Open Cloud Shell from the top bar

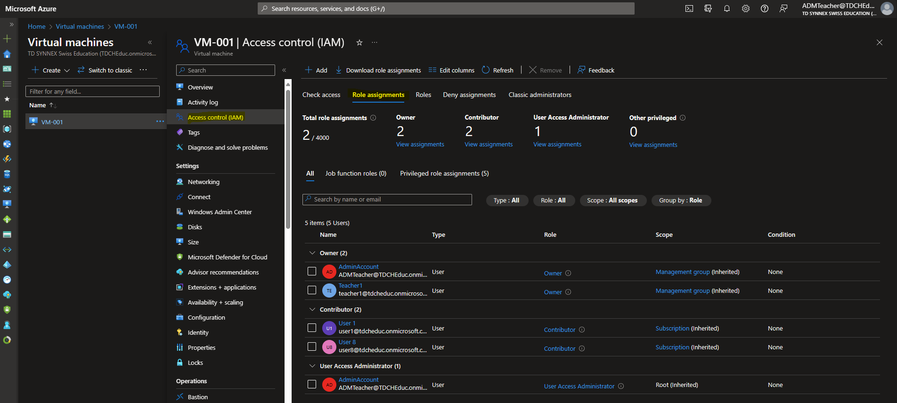pos(689,8)
